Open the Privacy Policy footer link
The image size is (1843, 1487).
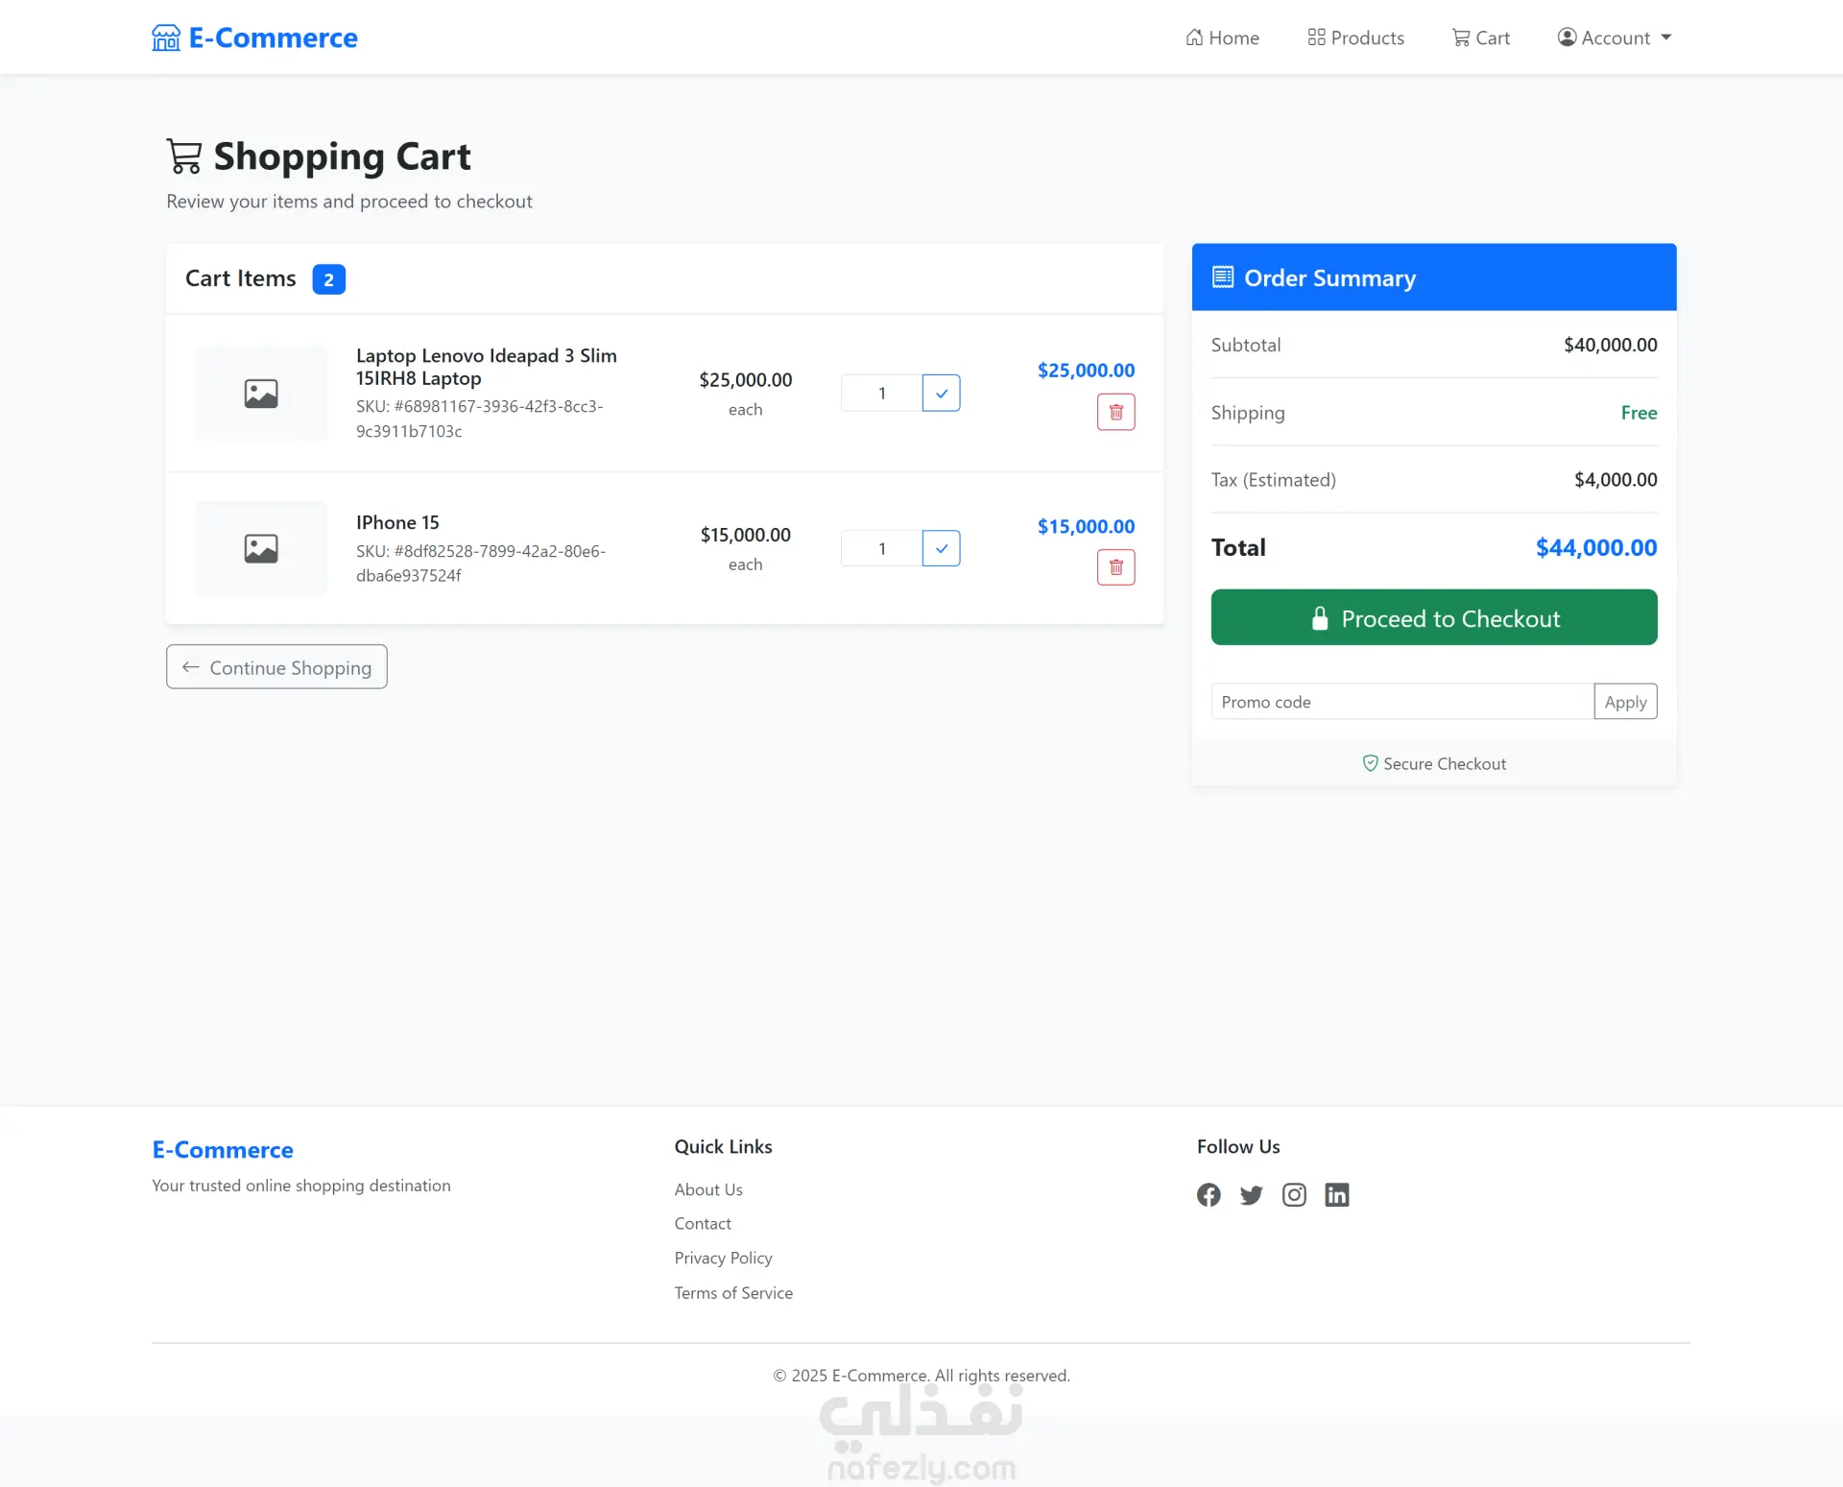(723, 1258)
